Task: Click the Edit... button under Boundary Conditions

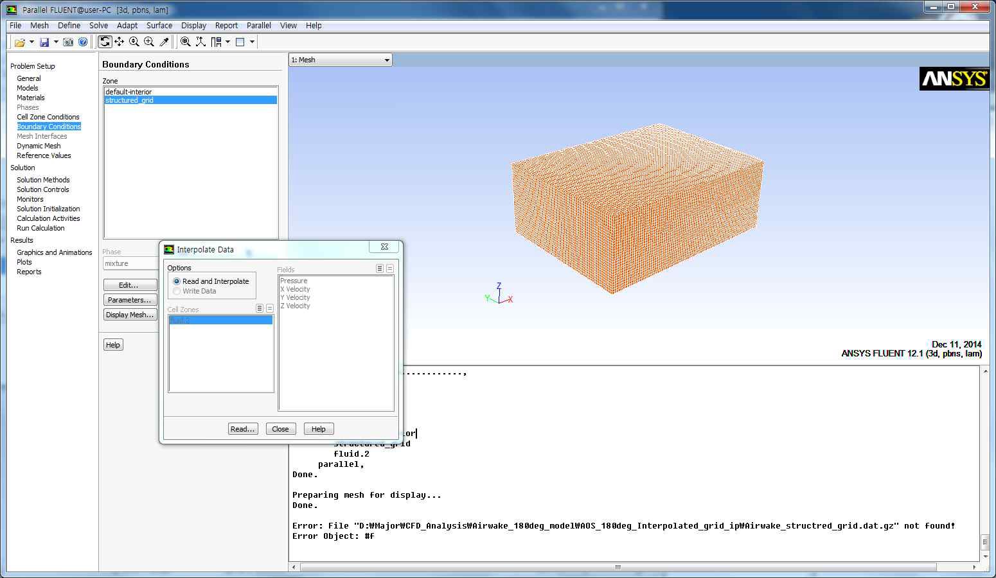Action: coord(130,285)
